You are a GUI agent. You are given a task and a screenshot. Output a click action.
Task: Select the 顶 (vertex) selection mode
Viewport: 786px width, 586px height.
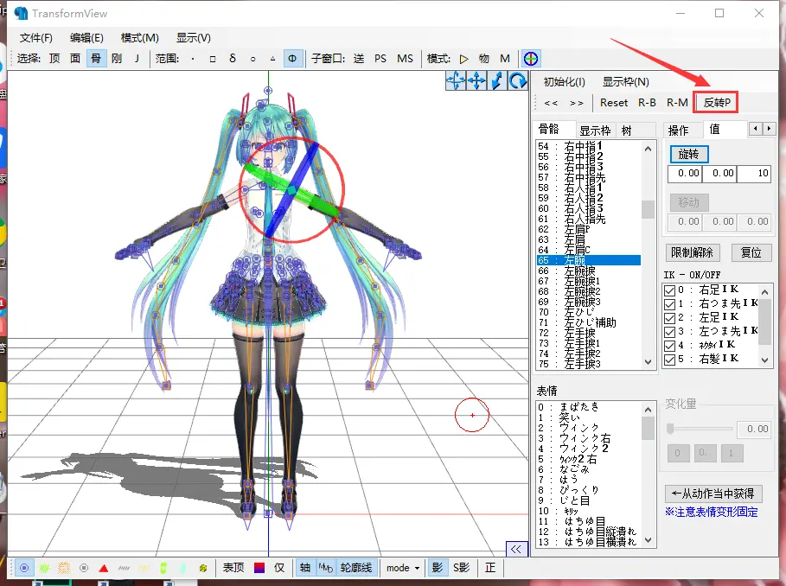tap(54, 59)
